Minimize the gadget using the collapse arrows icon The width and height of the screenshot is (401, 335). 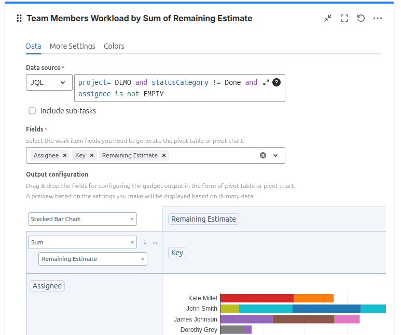click(x=328, y=19)
